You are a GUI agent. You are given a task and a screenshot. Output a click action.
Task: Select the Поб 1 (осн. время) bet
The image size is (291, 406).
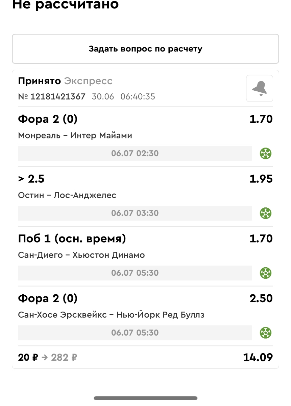[x=72, y=239]
